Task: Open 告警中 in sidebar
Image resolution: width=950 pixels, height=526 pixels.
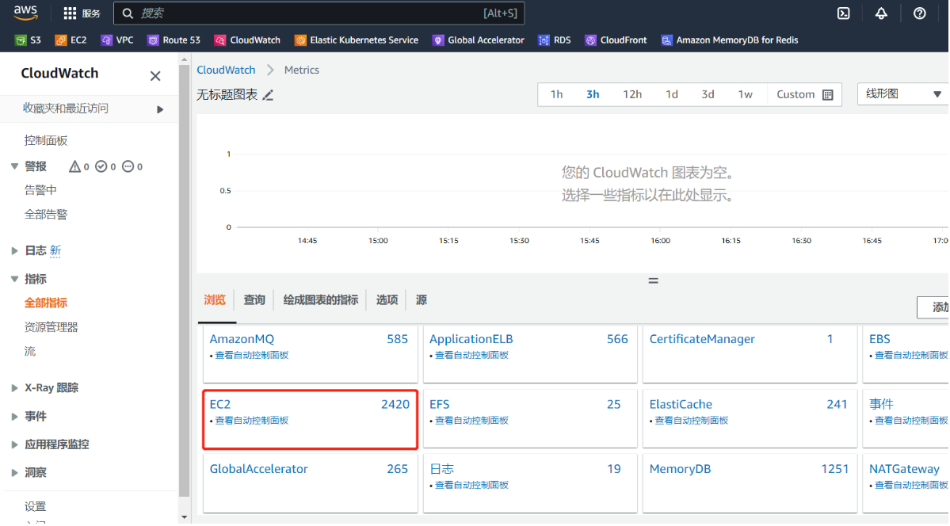Action: 40,190
